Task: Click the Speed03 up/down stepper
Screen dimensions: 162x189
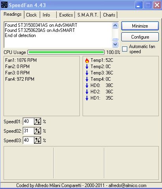Action: [x=38, y=140]
